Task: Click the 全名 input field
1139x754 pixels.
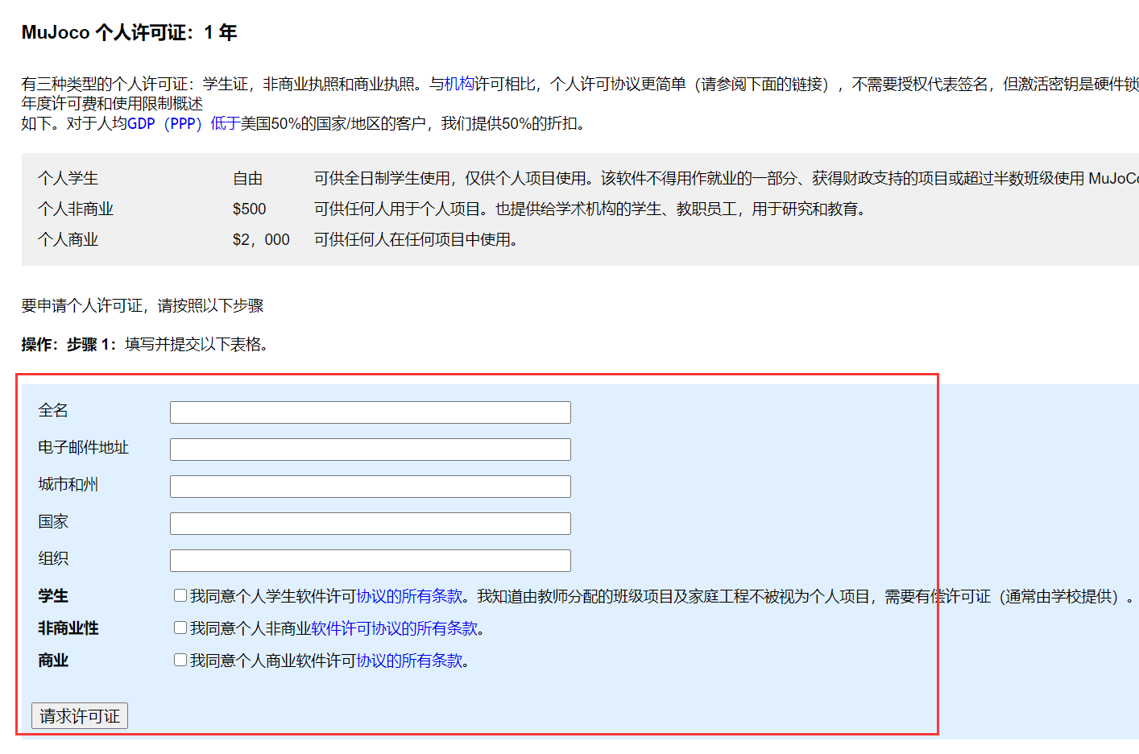Action: [371, 412]
